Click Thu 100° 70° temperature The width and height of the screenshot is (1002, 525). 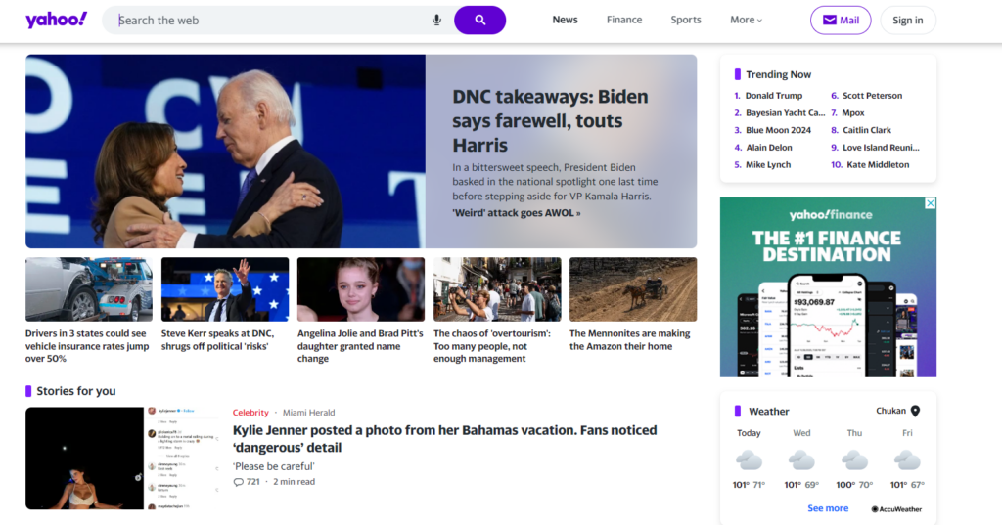854,485
